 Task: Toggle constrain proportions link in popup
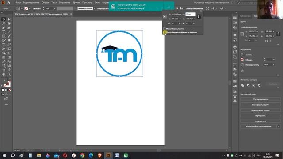[199, 16]
